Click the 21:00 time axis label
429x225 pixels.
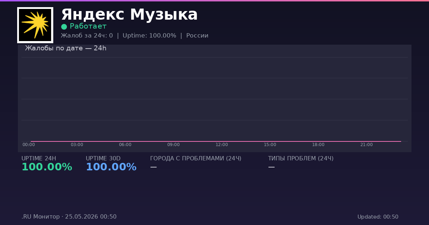[x=366, y=145]
